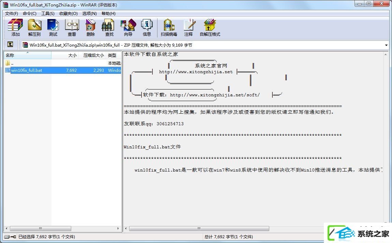392x243 pixels.
Task: Open the 选项(N) menu
Action: coord(90,14)
